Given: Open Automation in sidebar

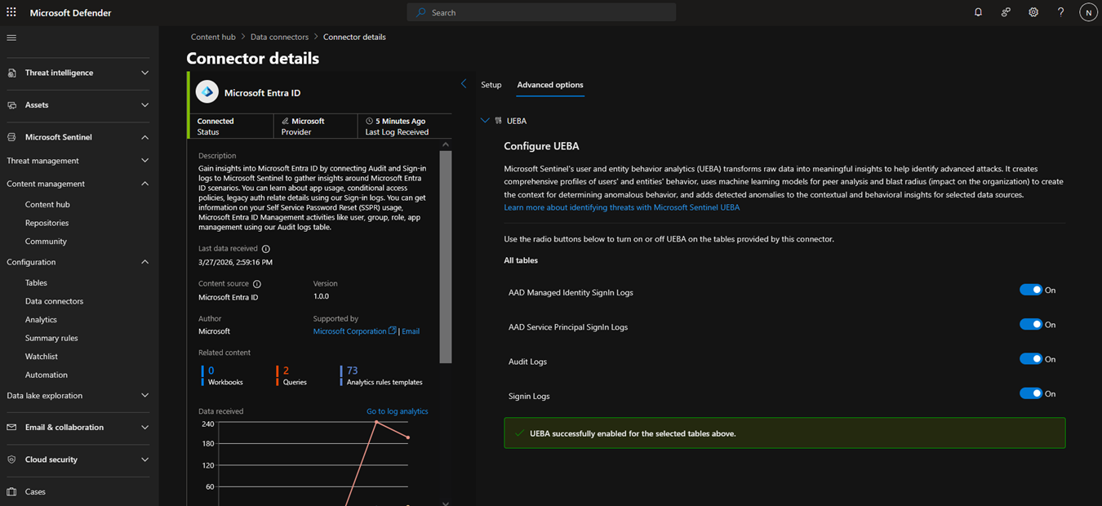Looking at the screenshot, I should [x=47, y=375].
